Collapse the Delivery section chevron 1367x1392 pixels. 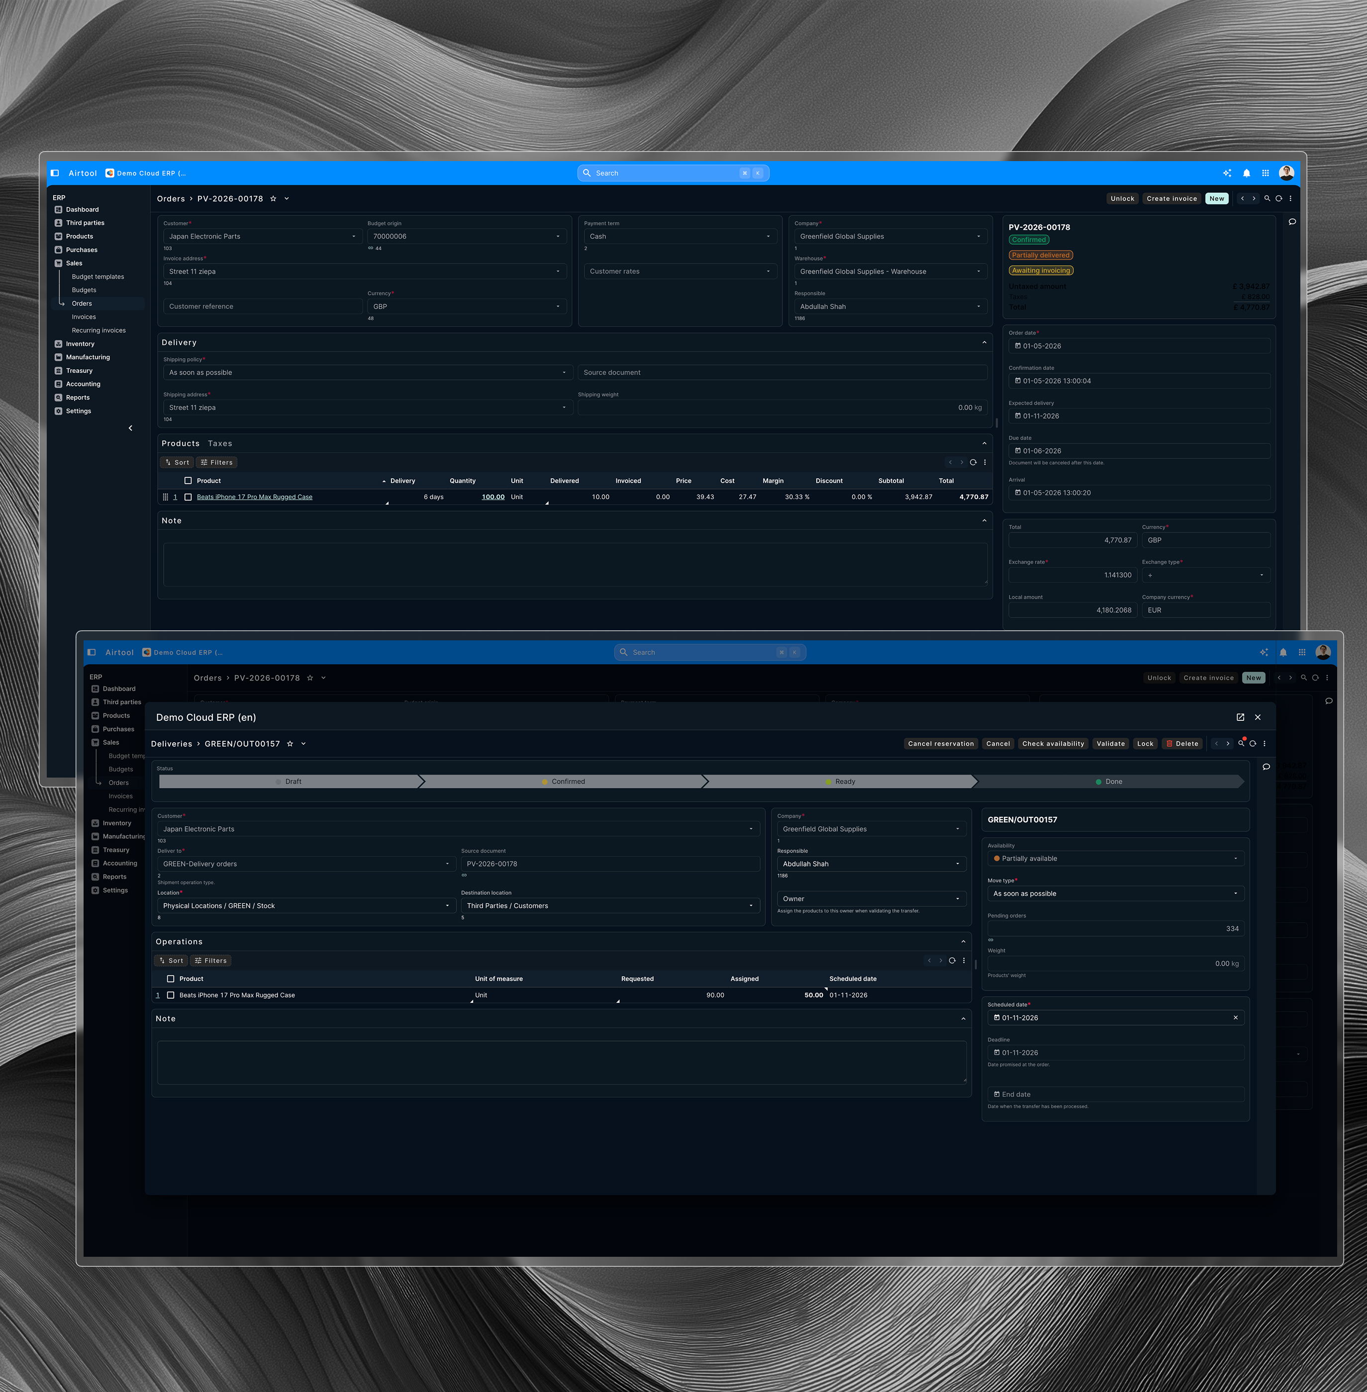[983, 343]
